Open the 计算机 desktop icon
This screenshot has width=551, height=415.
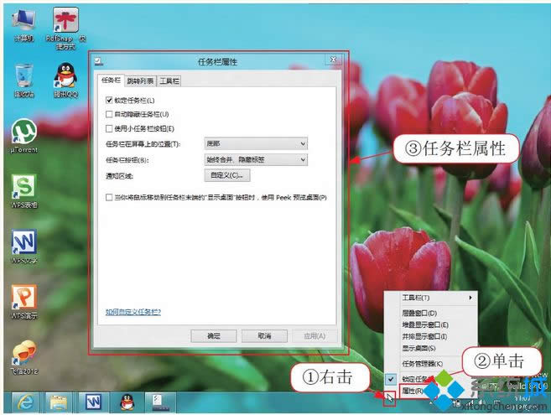click(x=23, y=23)
